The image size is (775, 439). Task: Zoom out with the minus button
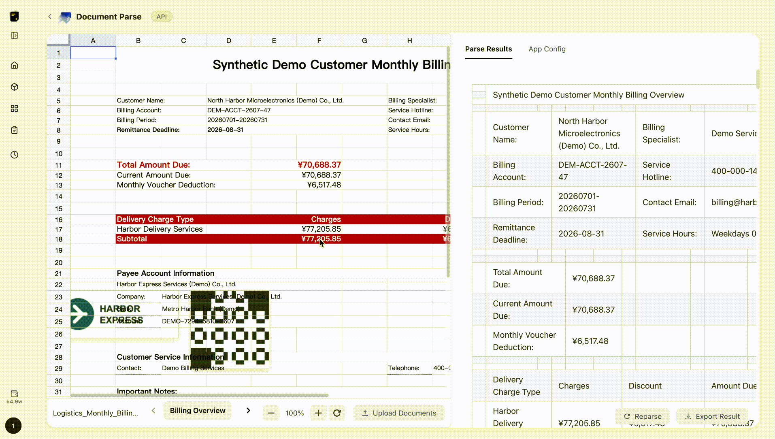(x=271, y=413)
